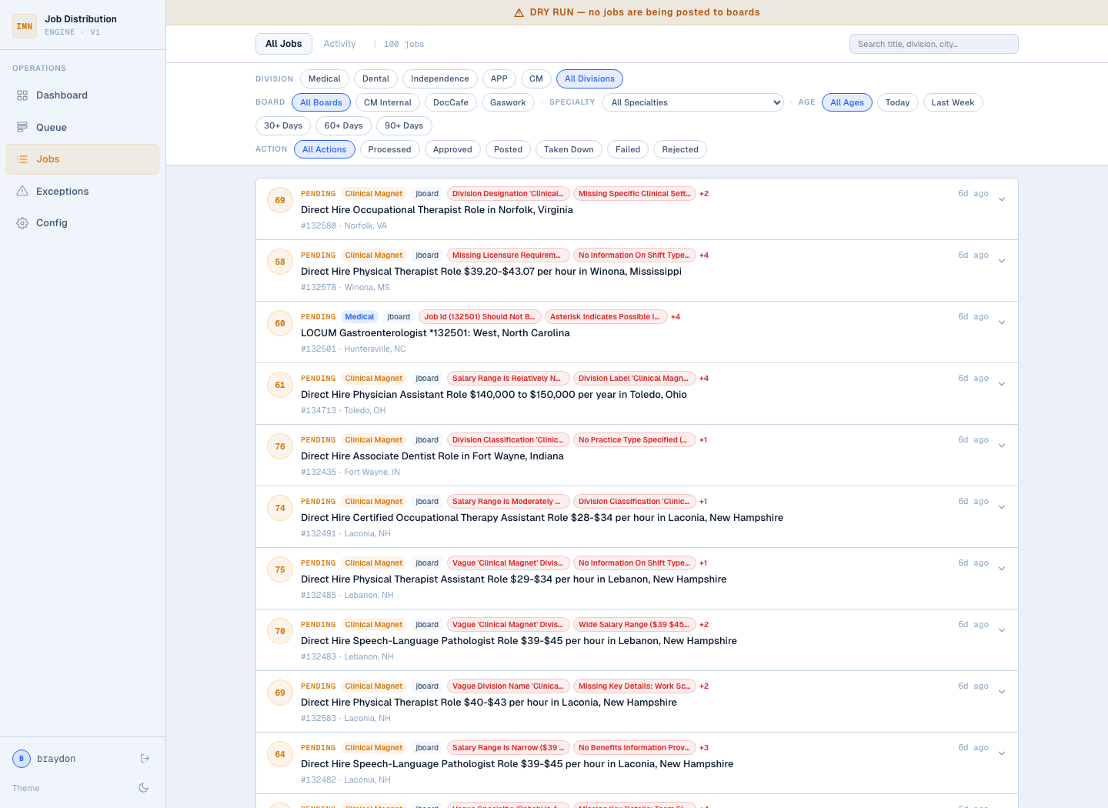Viewport: 1108px width, 808px height.
Task: Expand the Laconia Physical Therapist $40-$43 row
Action: pos(1002,693)
